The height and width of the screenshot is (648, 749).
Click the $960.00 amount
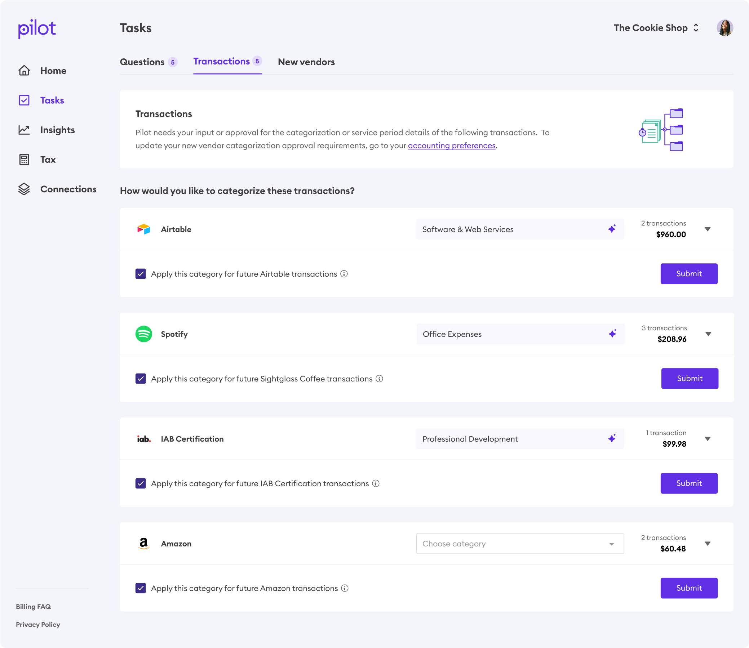coord(671,234)
